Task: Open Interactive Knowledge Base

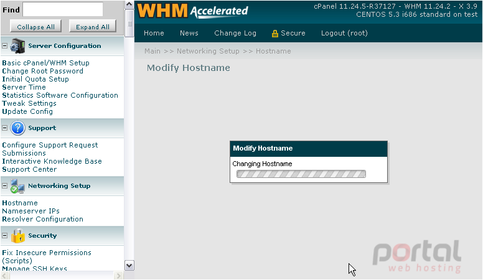Action: [52, 161]
